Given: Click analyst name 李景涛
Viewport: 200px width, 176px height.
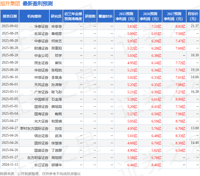Looking at the screenshot, I should click(56, 78).
